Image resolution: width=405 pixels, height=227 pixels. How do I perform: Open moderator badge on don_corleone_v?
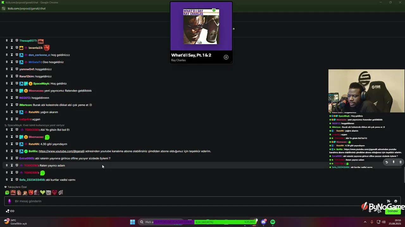click(x=21, y=55)
